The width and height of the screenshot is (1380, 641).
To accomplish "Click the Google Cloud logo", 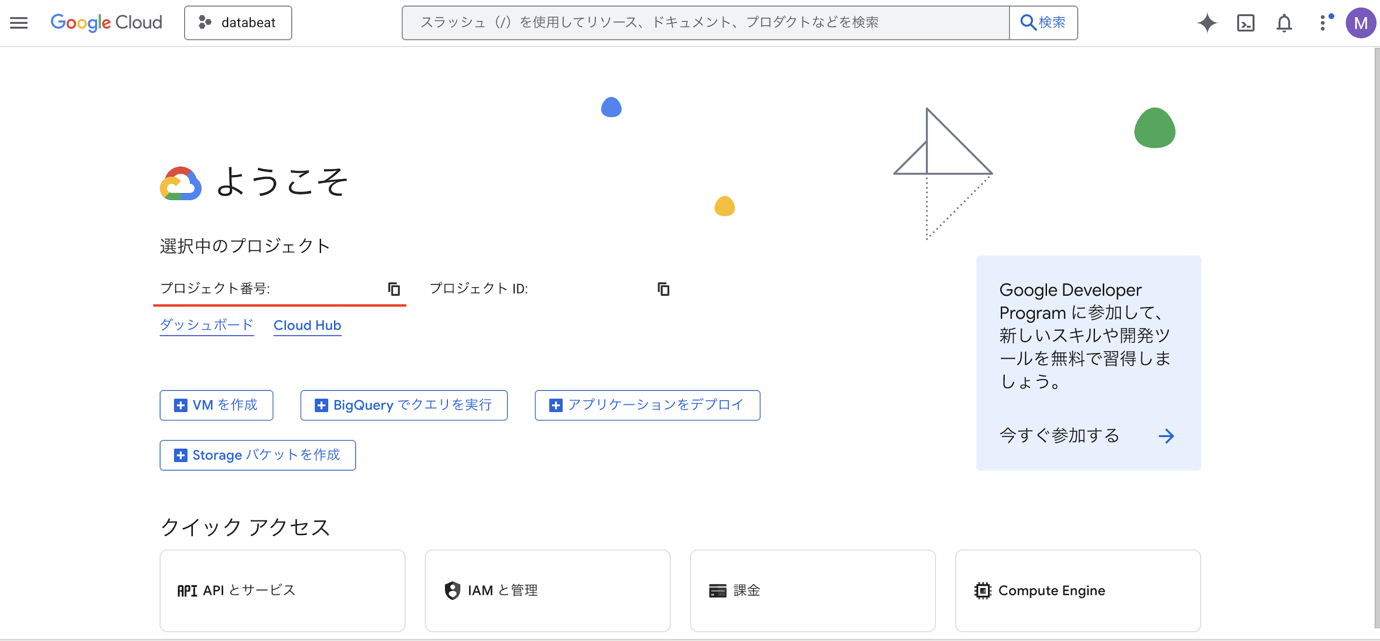I will [x=106, y=23].
